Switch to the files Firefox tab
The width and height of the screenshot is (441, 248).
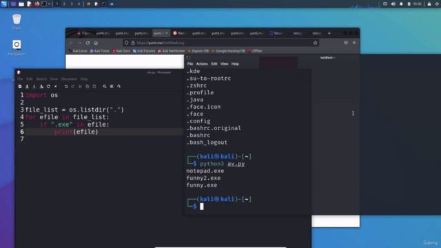[x=181, y=33]
